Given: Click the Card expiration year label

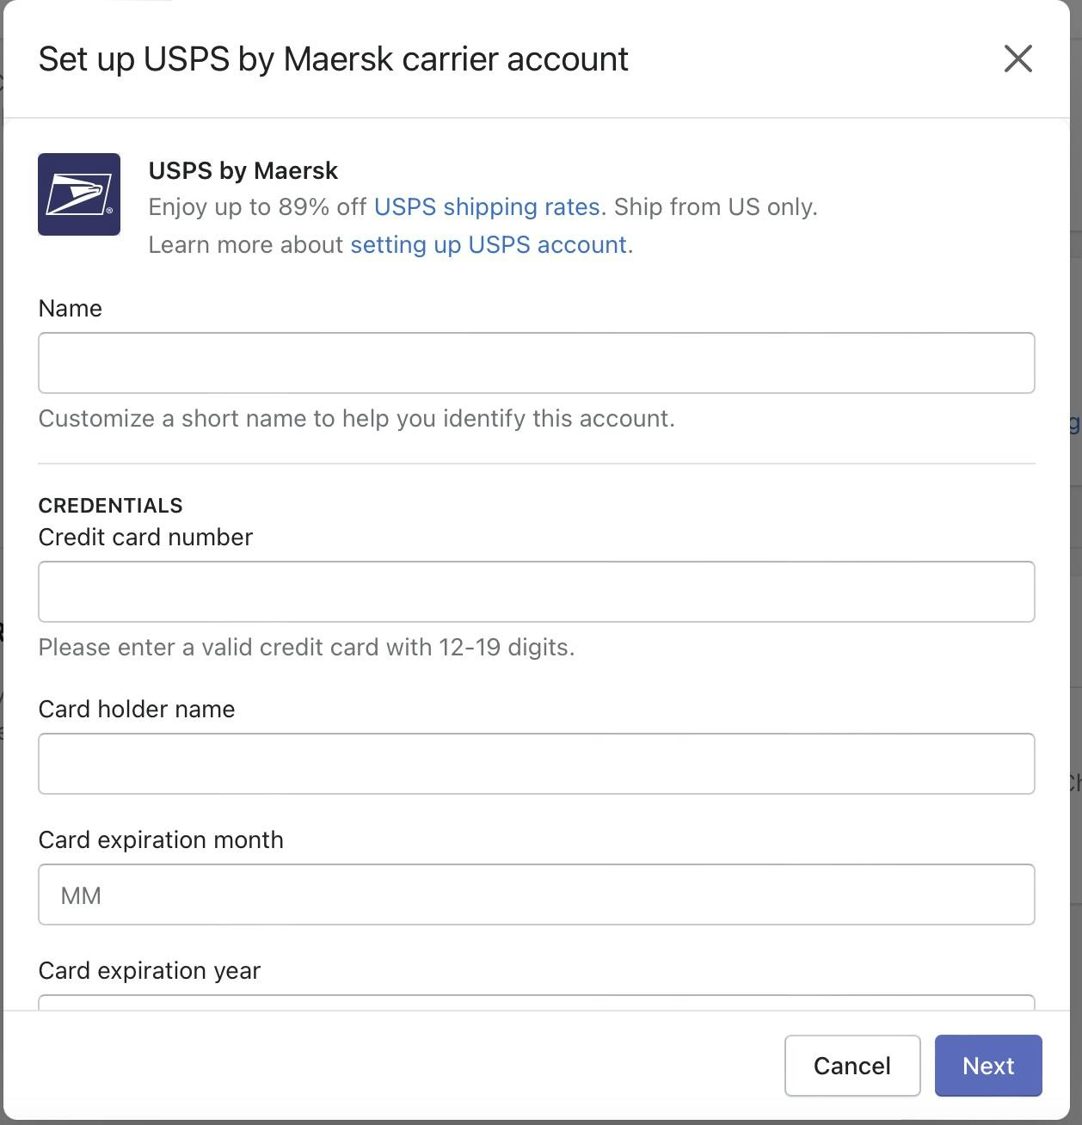Looking at the screenshot, I should click(x=150, y=971).
